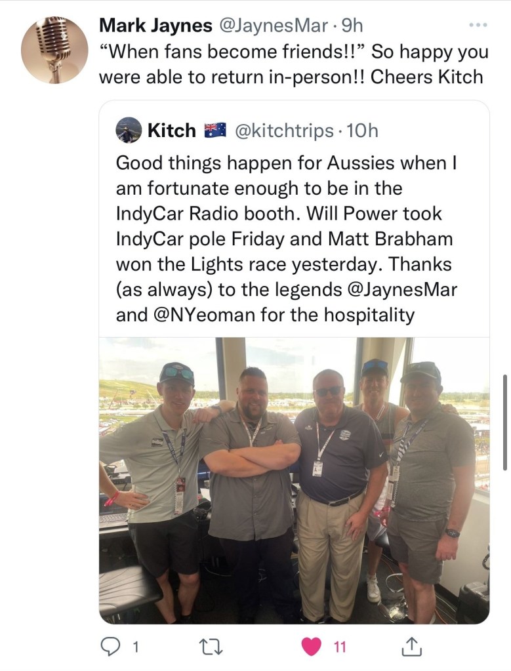Screen dimensions: 511x671
Task: Click the vertical scrollbar on right edge
Action: pos(504,423)
